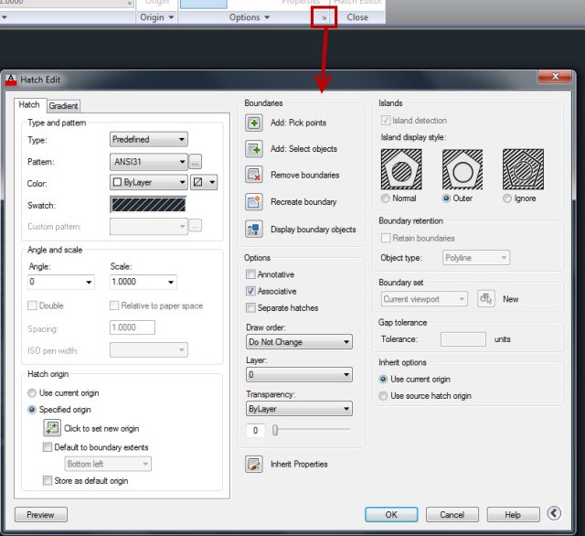Select the Ignore island style image
The width and height of the screenshot is (585, 536).
[523, 169]
